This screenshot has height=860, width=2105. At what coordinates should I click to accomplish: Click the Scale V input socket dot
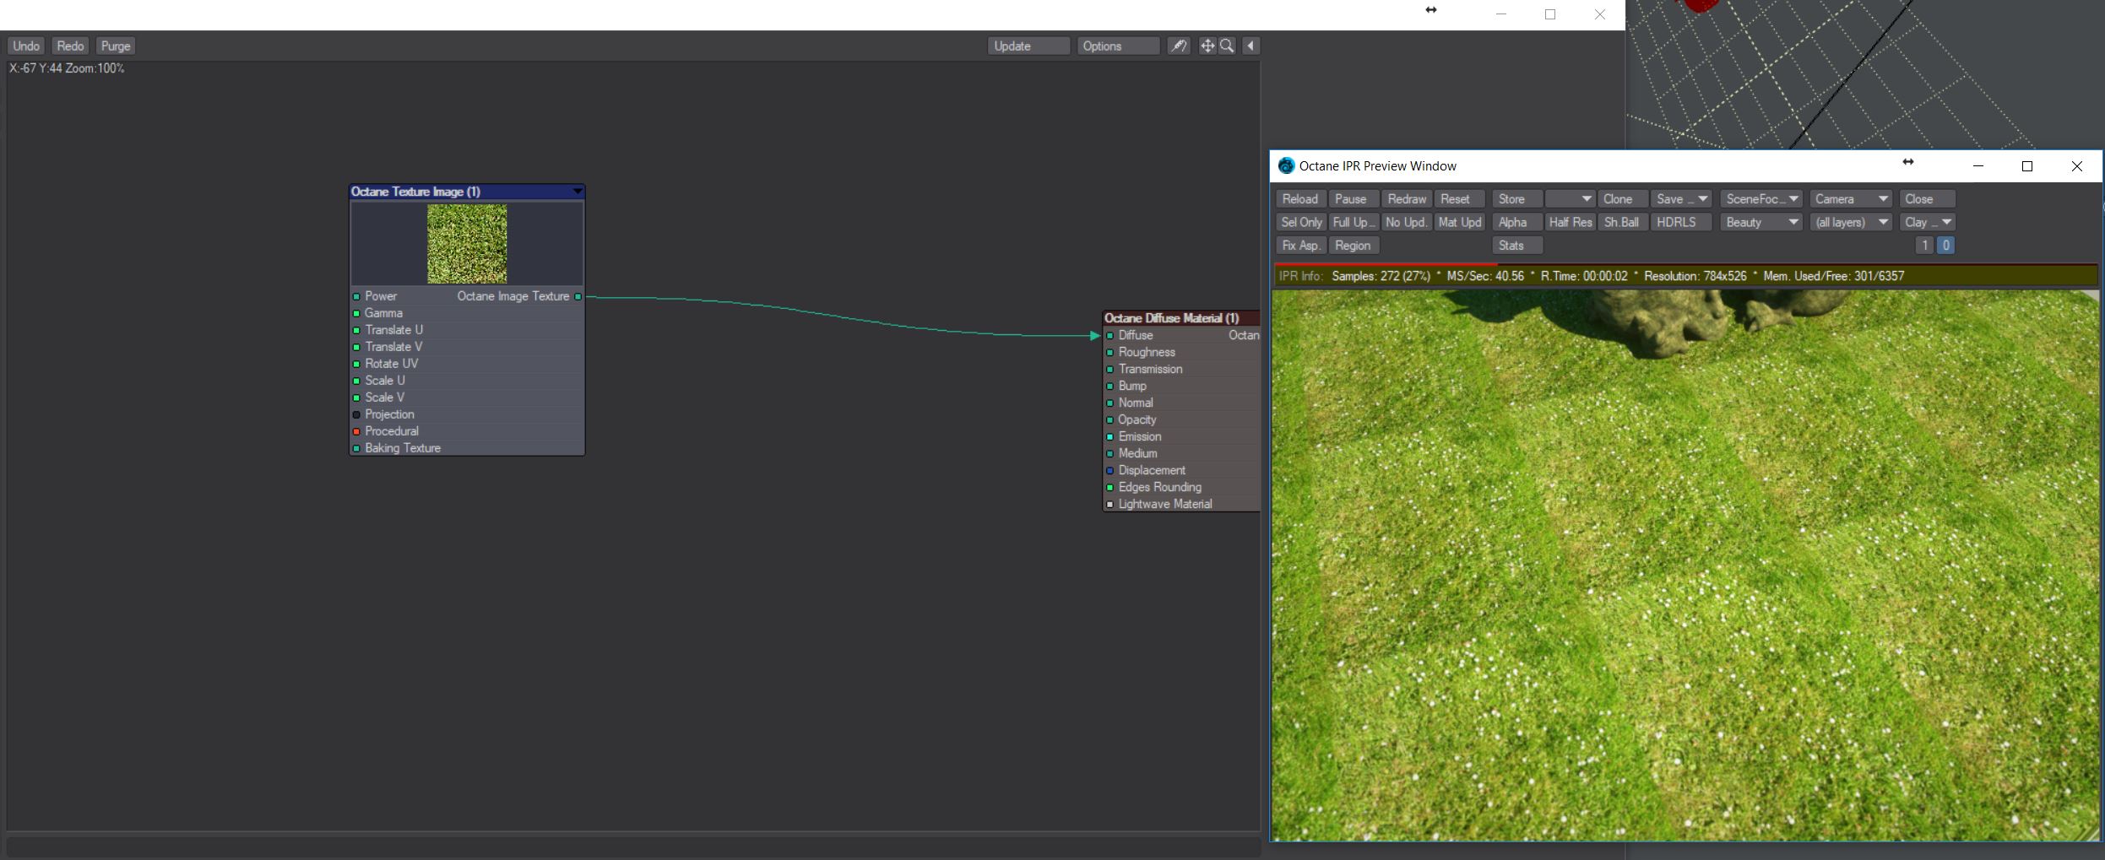[x=356, y=398]
